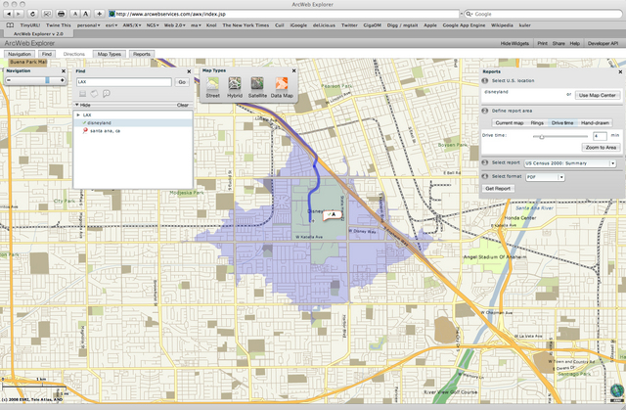Click the zoom in plus on Navigation slider

(62, 80)
